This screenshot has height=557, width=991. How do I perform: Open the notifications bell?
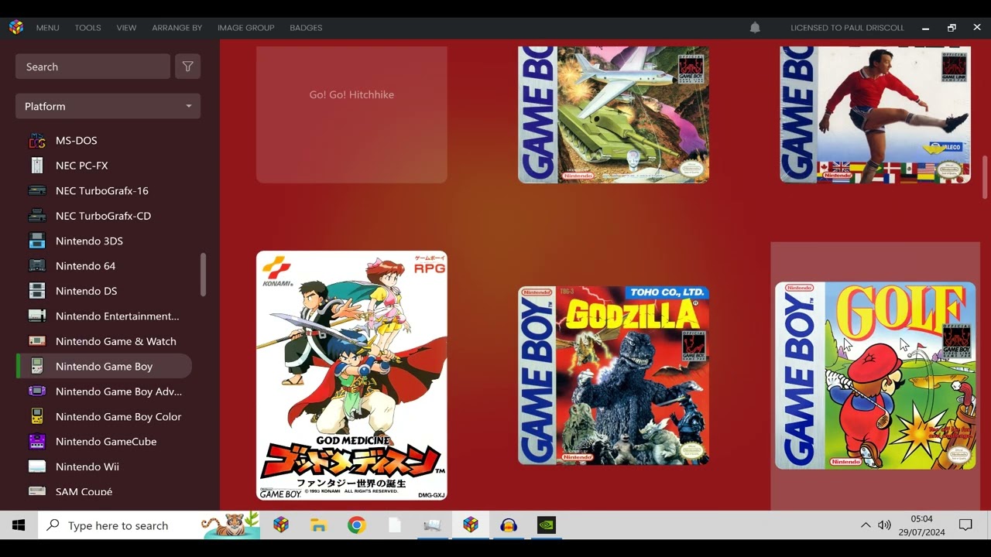pyautogui.click(x=755, y=28)
